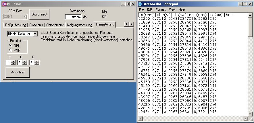
Task: Click the Disconnect button
Action: [39, 14]
